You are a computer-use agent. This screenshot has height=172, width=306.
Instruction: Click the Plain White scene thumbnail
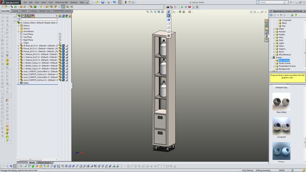point(281,102)
